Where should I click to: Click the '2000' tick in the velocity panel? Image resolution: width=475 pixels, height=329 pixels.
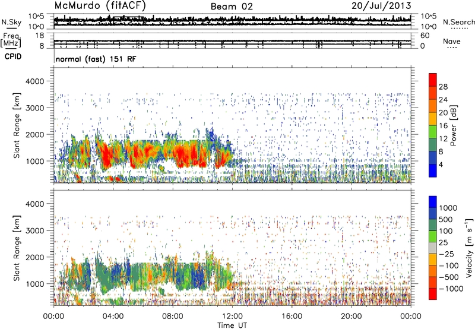tap(35, 257)
